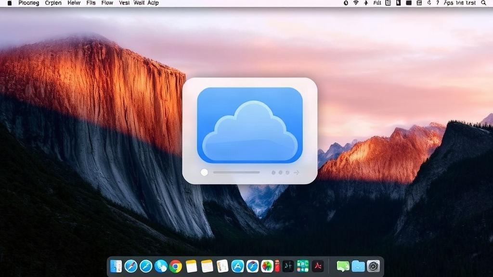Click the right arrow in the cloud panel
The image size is (493, 277).
point(296,173)
